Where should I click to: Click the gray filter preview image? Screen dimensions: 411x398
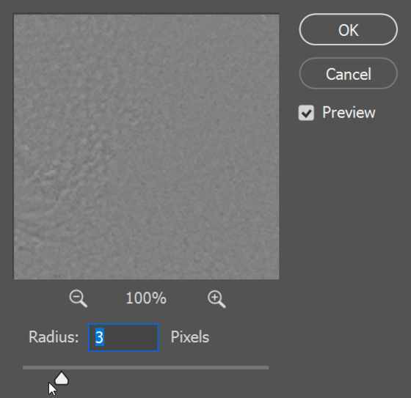pos(146,147)
